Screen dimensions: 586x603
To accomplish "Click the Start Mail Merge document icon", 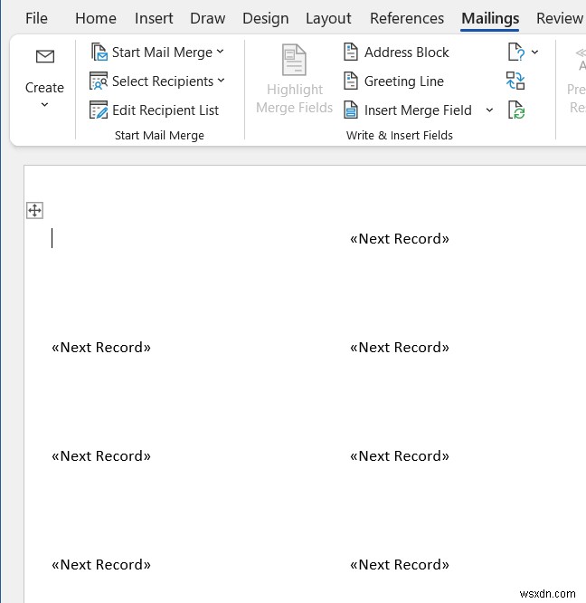I will [x=99, y=52].
